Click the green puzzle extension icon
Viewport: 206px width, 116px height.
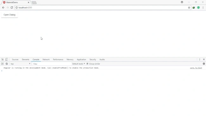click(194, 8)
